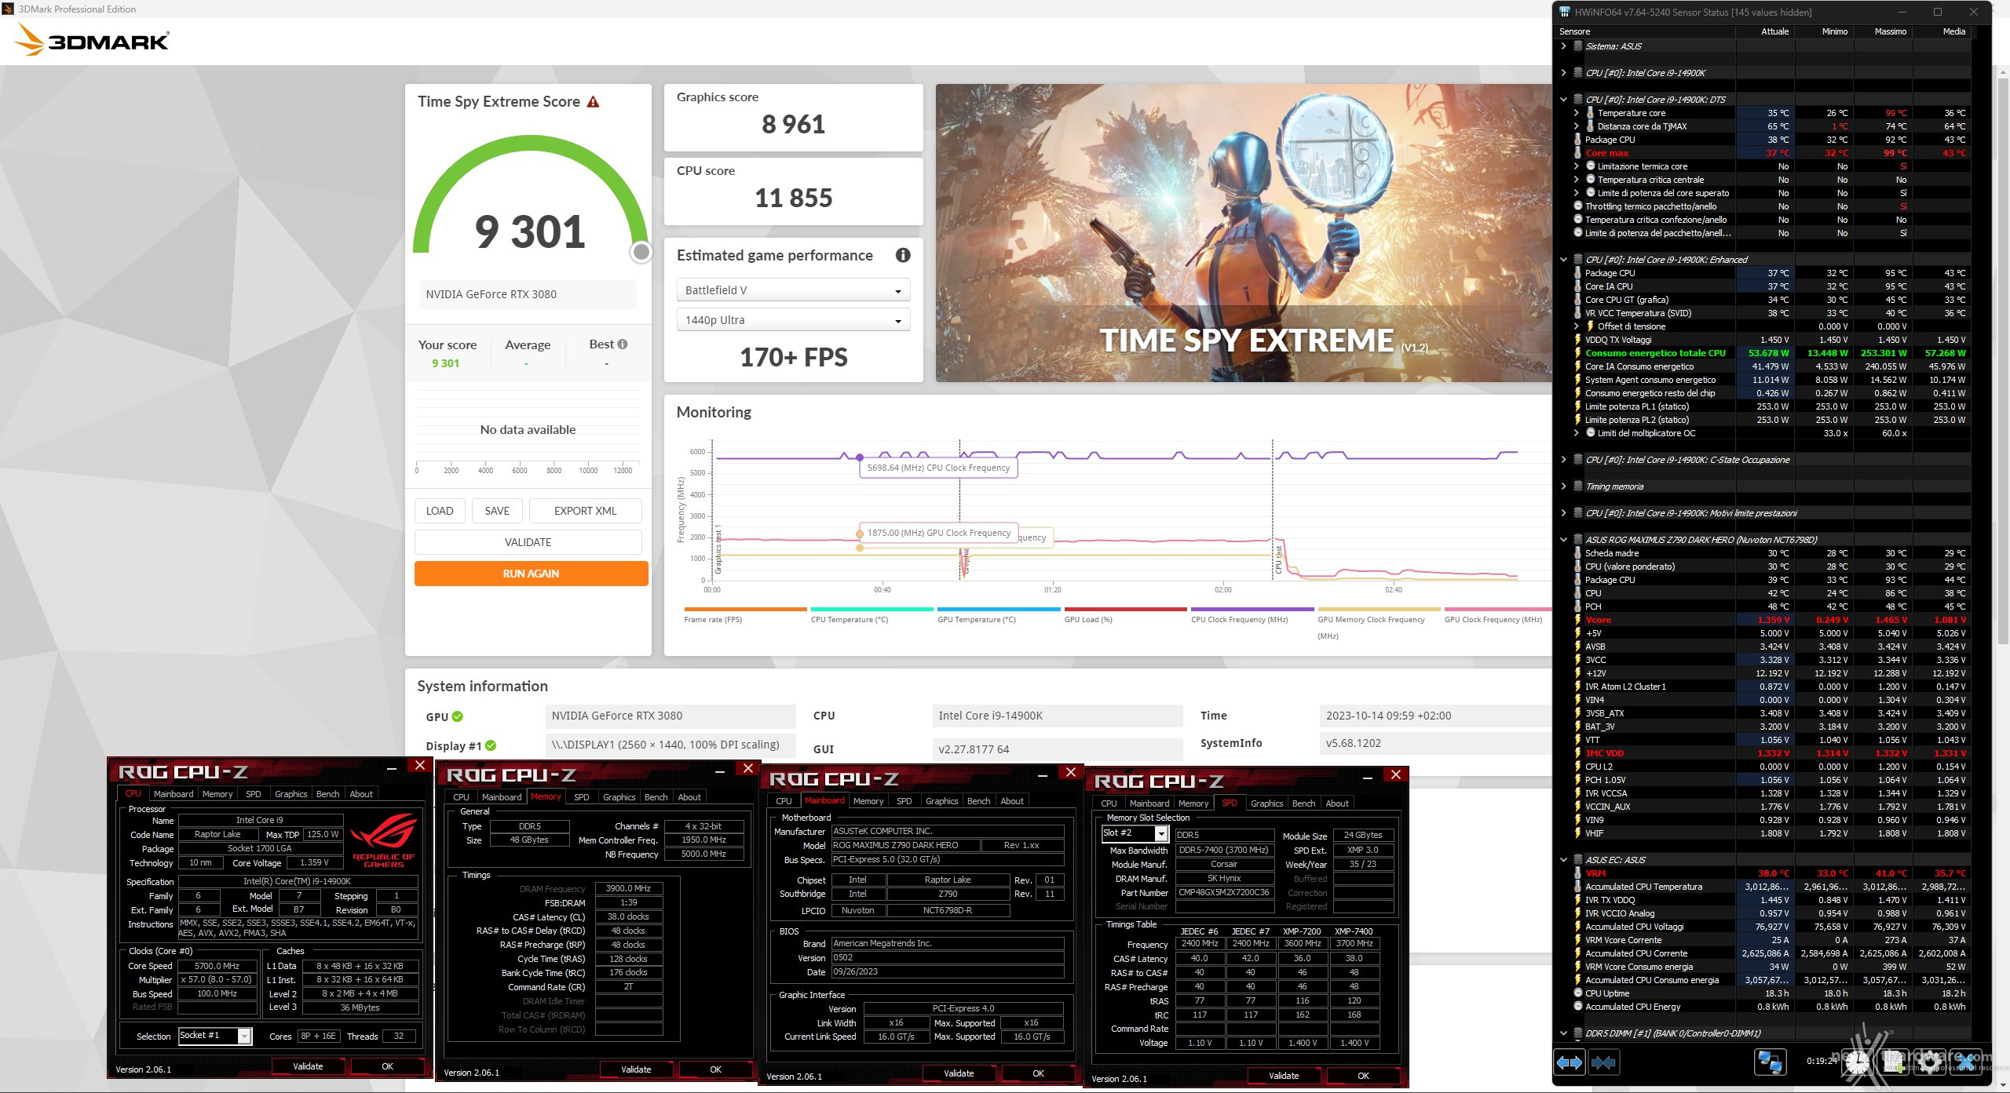Open the Slot #2 memory slot dropdown

1135,833
